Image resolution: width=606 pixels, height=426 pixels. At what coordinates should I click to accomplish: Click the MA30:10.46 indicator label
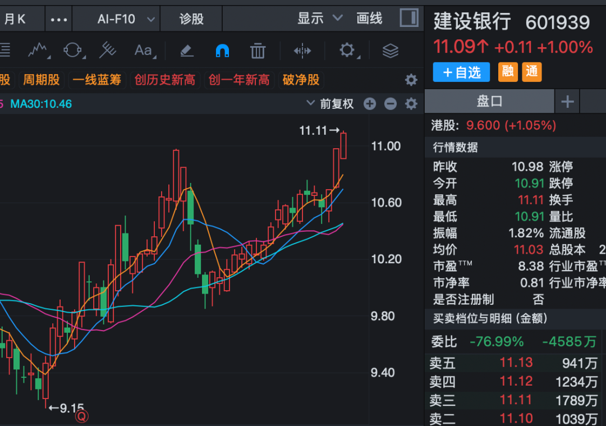41,104
